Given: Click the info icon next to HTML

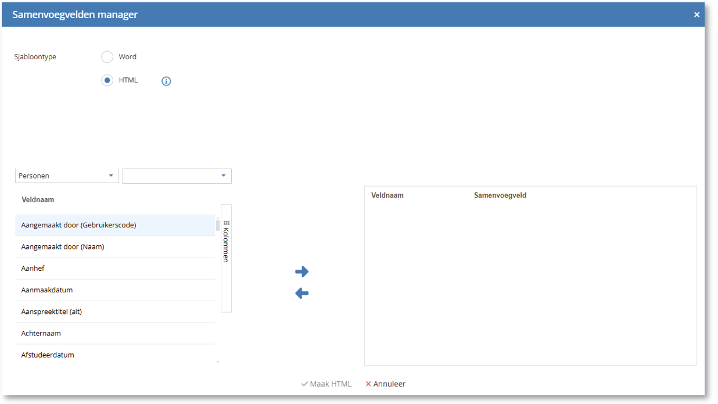Looking at the screenshot, I should tap(166, 81).
